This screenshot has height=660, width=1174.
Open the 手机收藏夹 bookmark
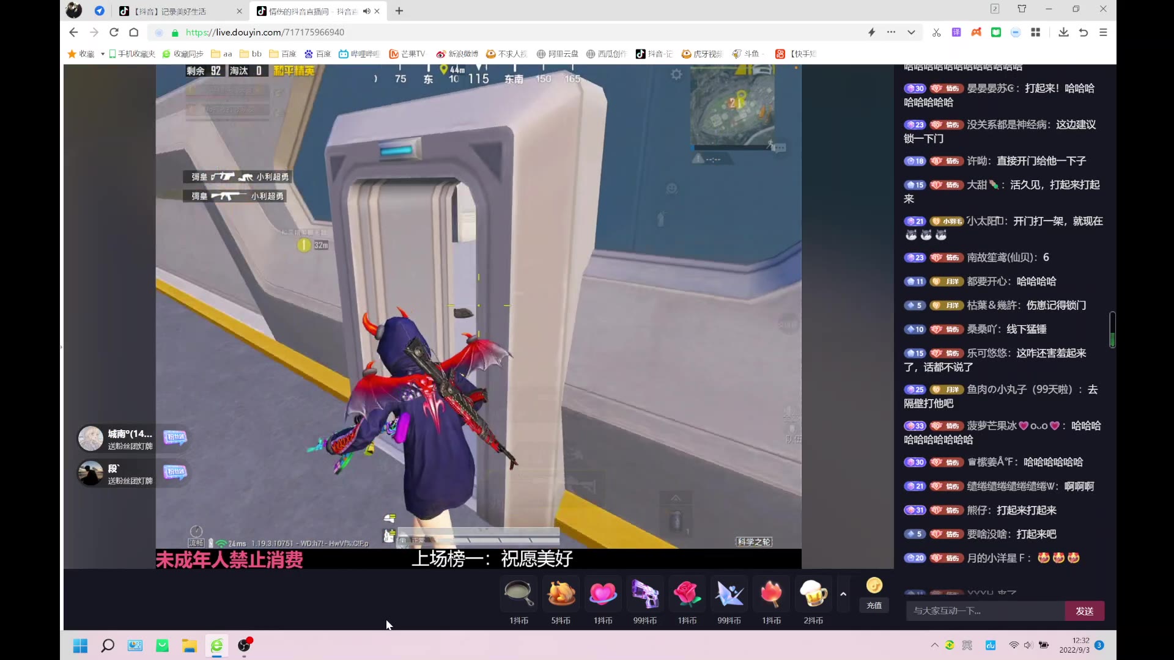tap(132, 54)
